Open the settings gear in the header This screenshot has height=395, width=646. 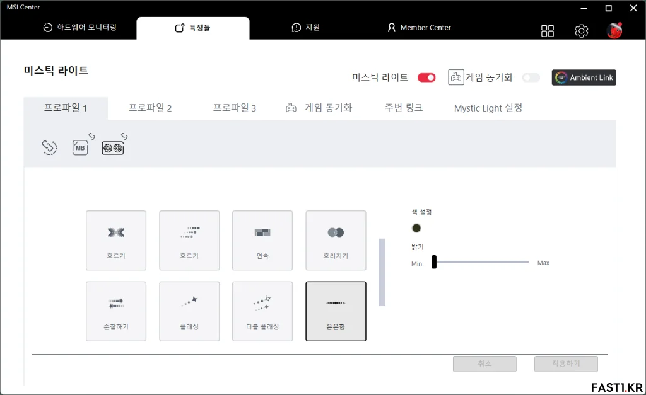click(x=581, y=31)
